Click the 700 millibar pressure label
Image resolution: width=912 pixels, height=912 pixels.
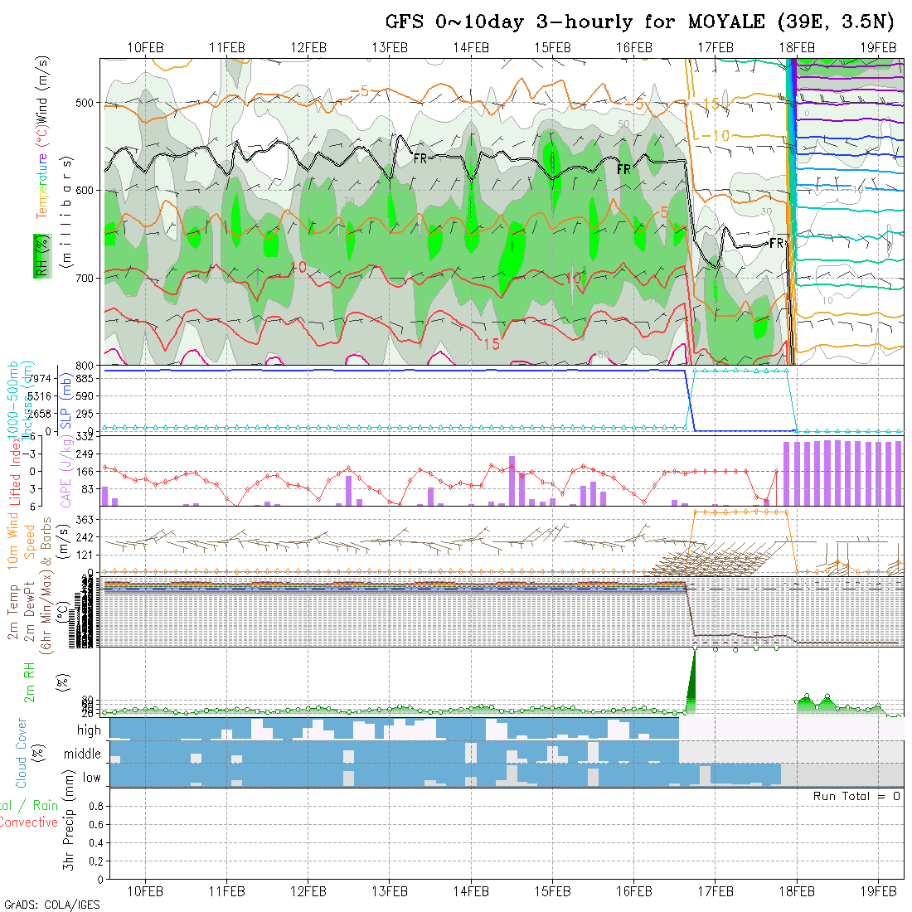tap(85, 278)
